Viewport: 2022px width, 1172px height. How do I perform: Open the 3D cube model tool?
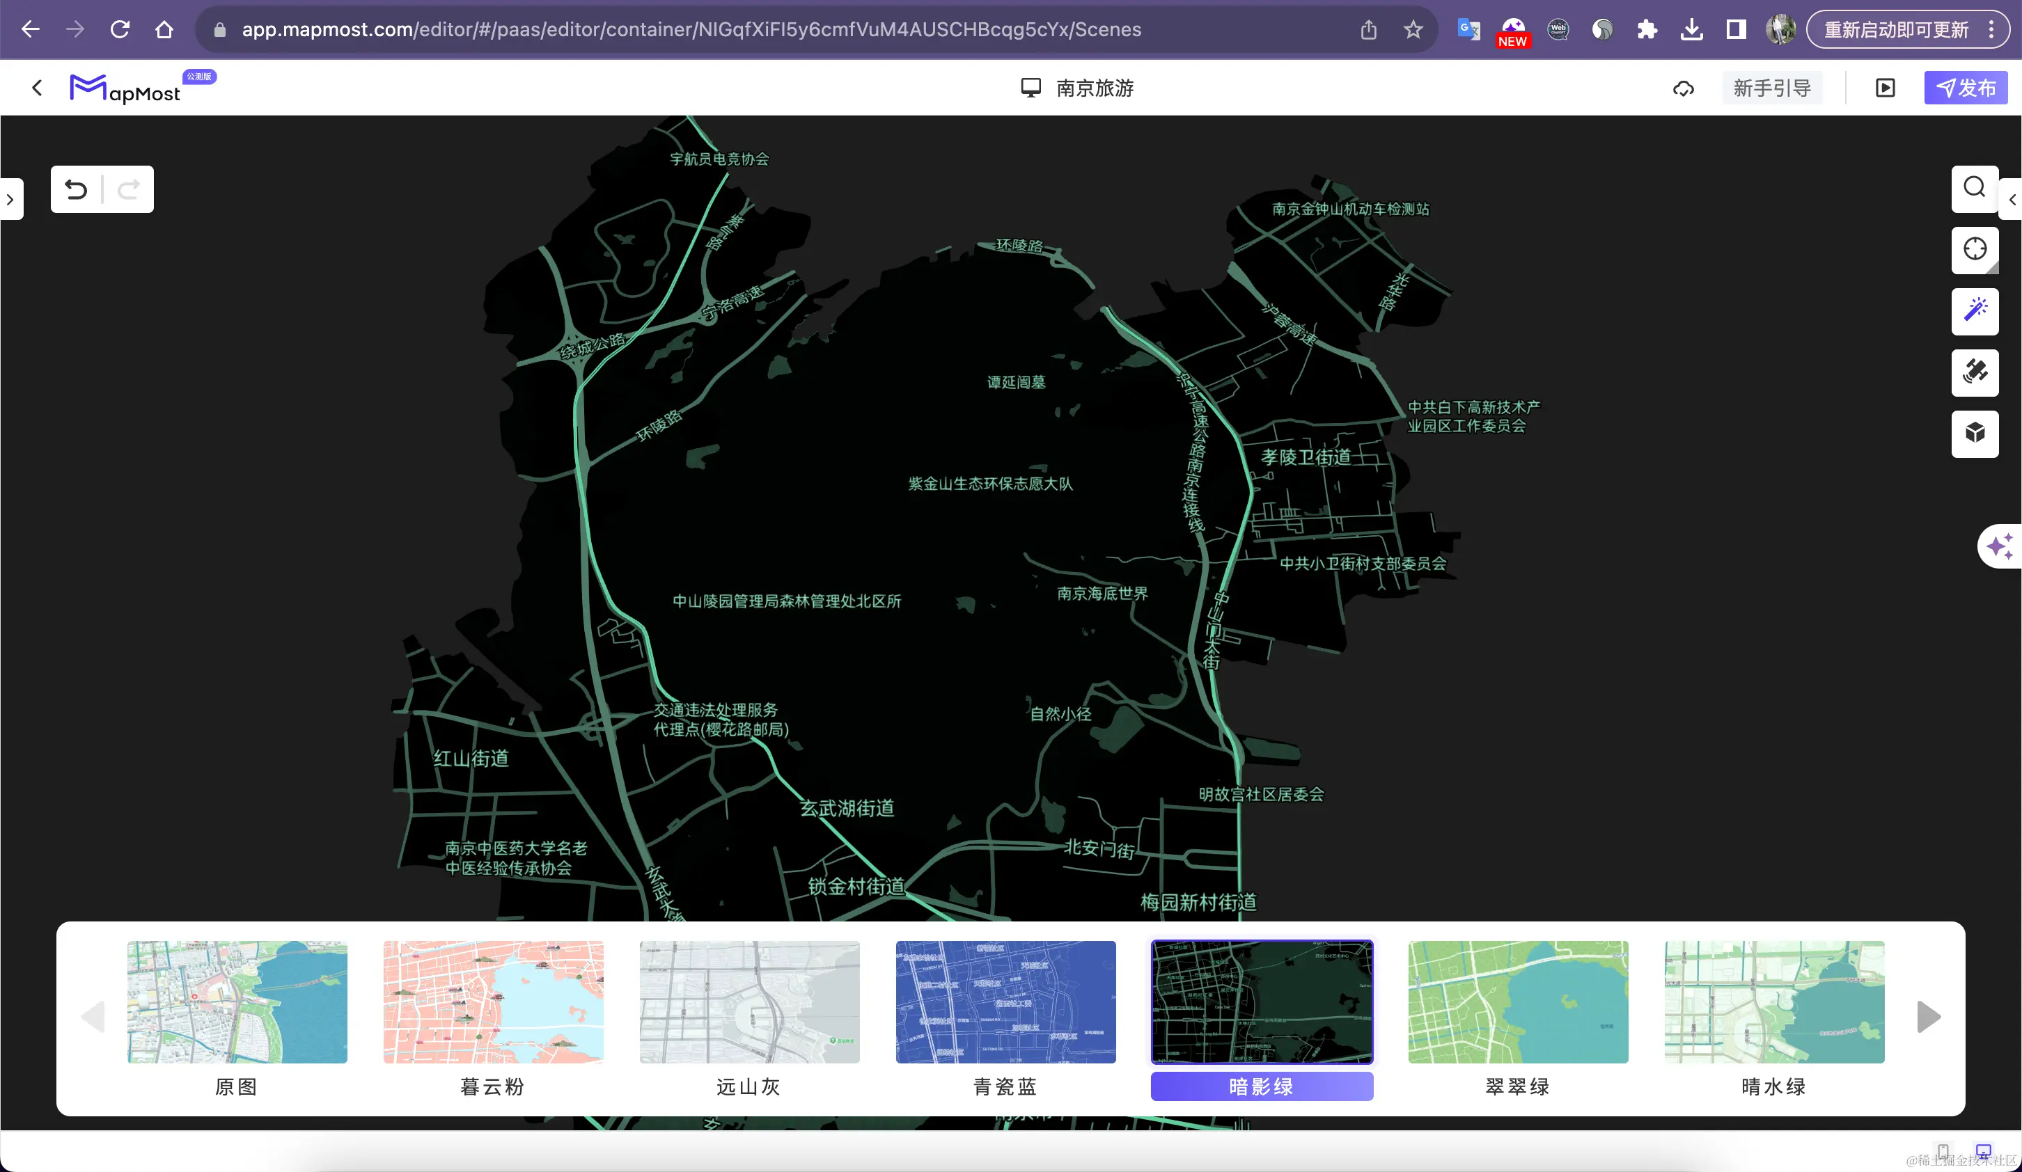pos(1975,433)
